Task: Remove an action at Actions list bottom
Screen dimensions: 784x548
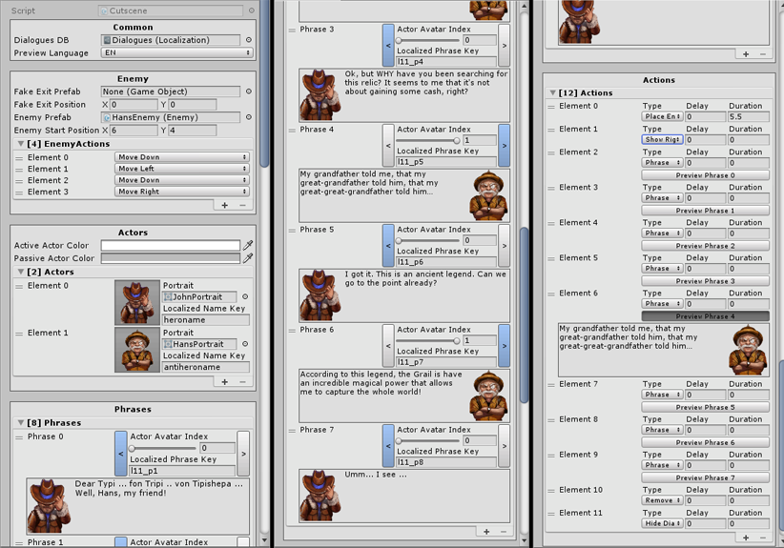Action: click(762, 538)
